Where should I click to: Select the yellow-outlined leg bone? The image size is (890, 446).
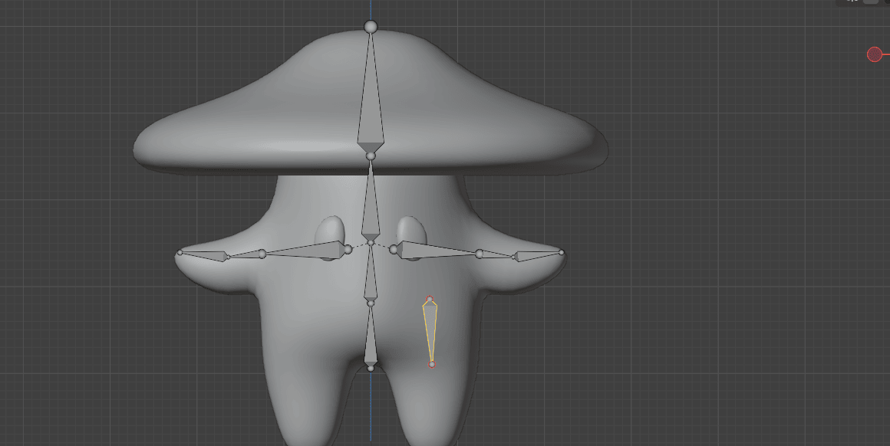click(x=430, y=328)
